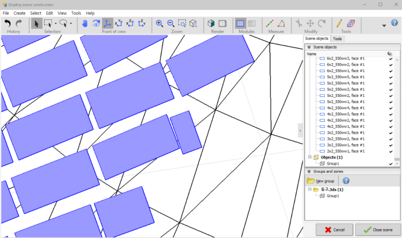
Task: Click the realistic render cube icon
Action: click(211, 24)
